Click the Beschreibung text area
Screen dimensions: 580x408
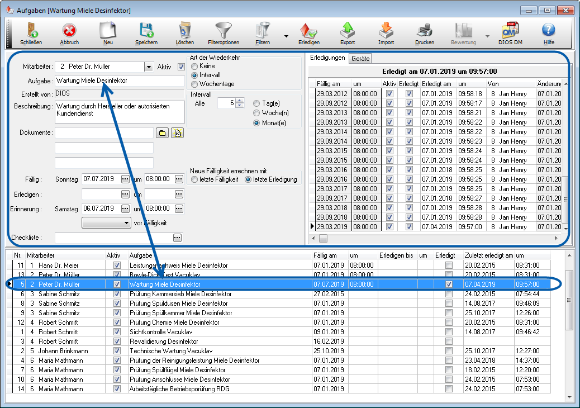point(120,112)
